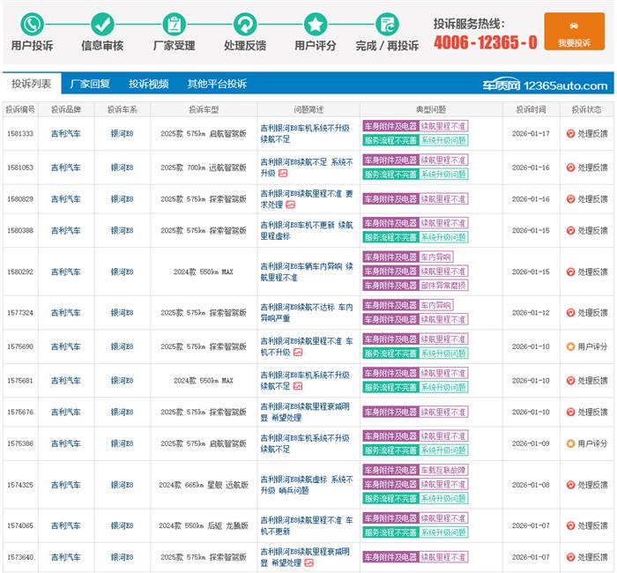Click 车载互联故障 tag in row 1574325
Image resolution: width=617 pixels, height=573 pixels.
(442, 471)
